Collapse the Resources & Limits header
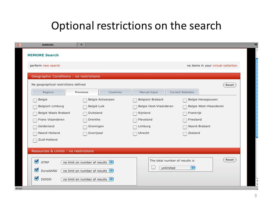 [134, 151]
